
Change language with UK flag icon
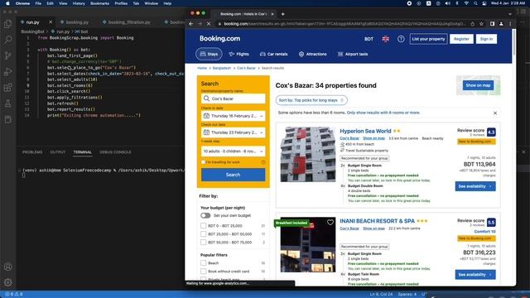click(x=385, y=39)
